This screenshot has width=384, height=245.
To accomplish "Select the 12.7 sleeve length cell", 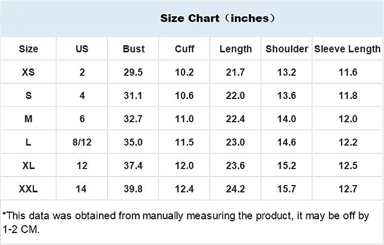I will point(347,188).
